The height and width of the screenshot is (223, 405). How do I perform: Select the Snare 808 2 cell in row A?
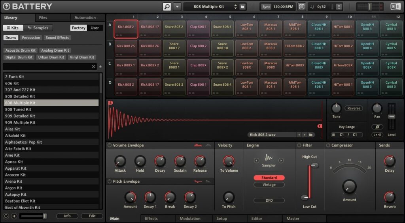pyautogui.click(x=174, y=29)
